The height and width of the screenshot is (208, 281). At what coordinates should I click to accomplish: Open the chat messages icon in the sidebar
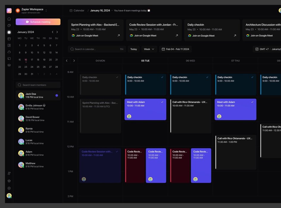(x=9, y=26)
